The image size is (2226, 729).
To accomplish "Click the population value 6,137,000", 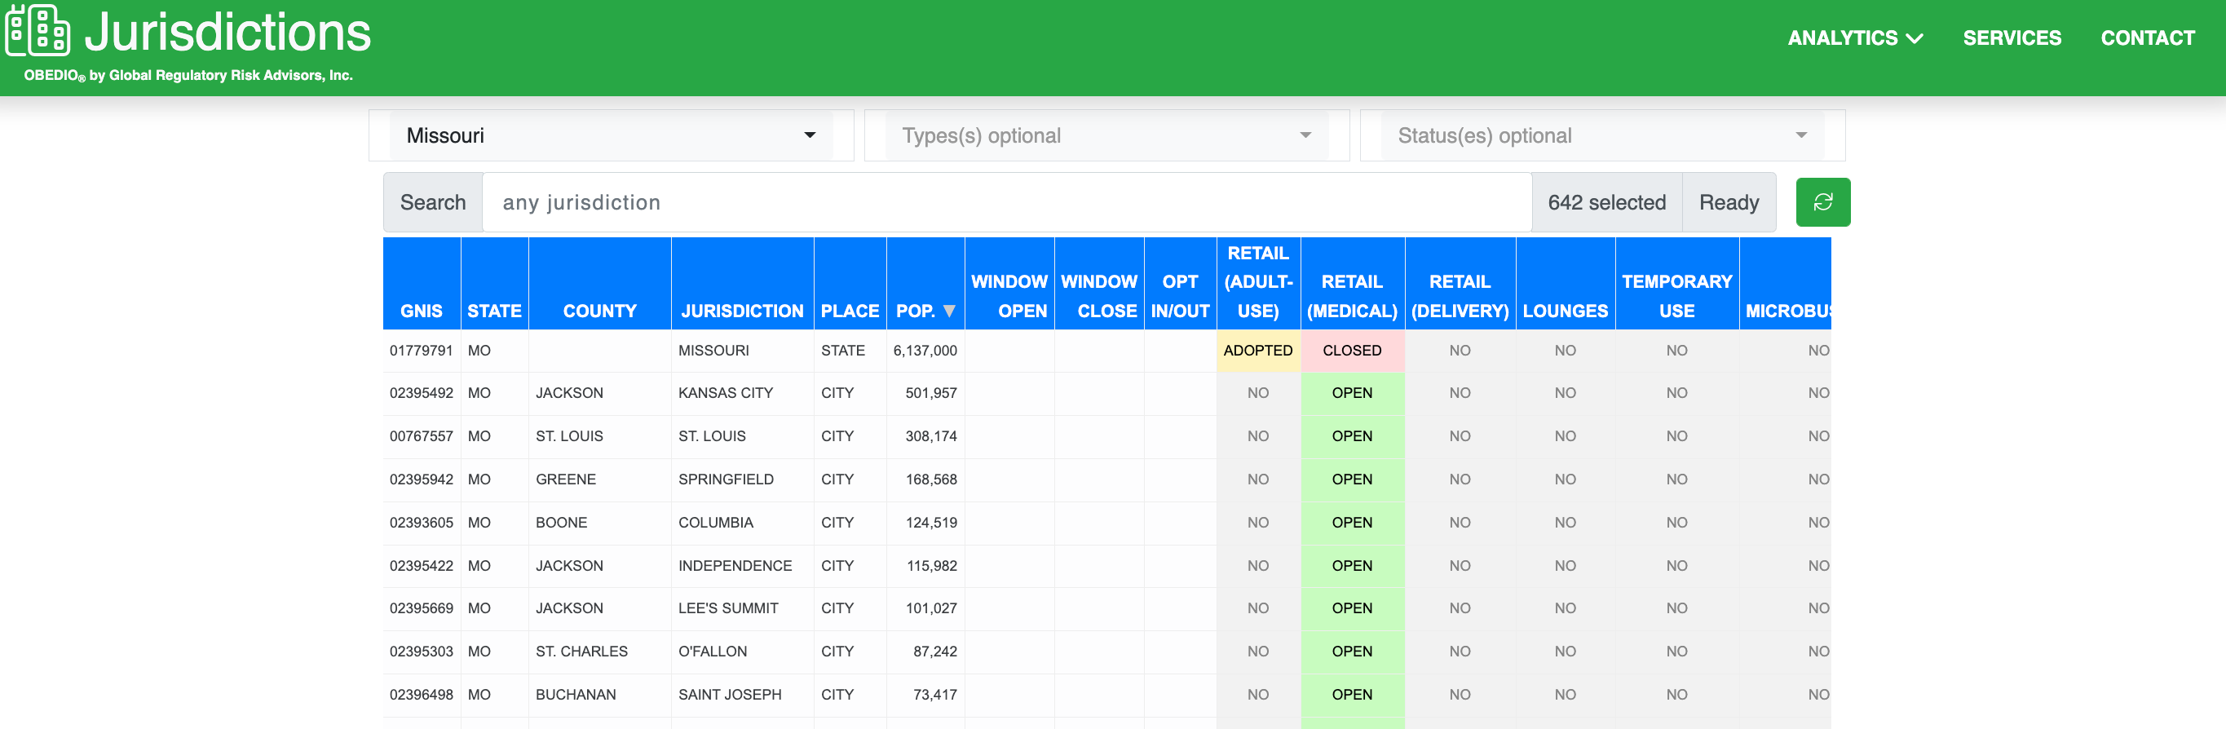I will (925, 351).
